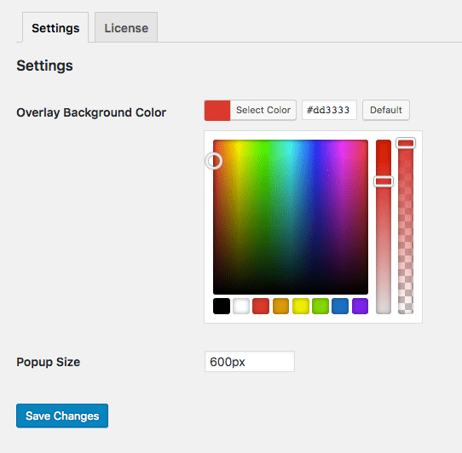
Task: Click the opacity slider handle at top
Action: [406, 143]
